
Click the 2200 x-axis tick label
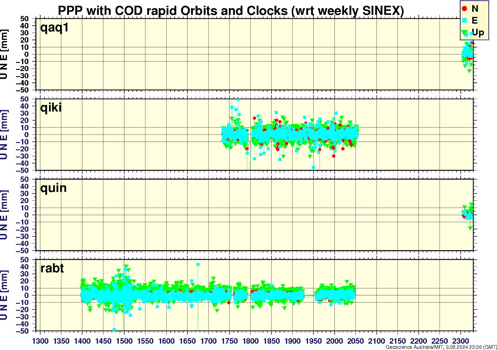pos(418,341)
